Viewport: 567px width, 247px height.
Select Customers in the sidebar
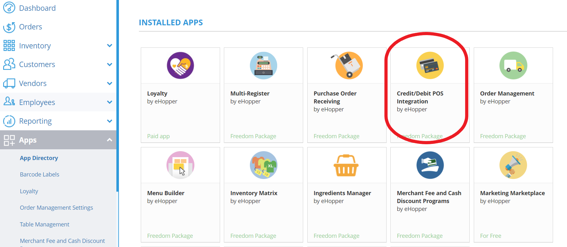[37, 65]
